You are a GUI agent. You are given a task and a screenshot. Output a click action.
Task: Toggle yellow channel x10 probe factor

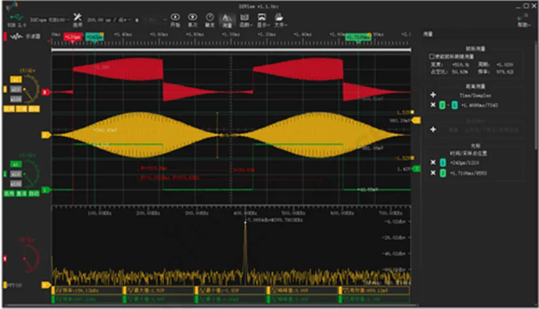point(16,90)
